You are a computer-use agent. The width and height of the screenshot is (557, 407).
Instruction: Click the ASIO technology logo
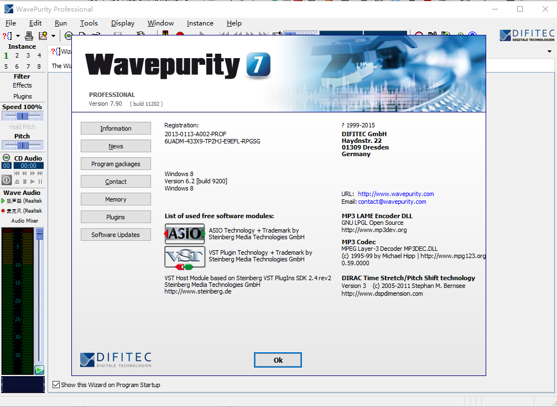[184, 234]
